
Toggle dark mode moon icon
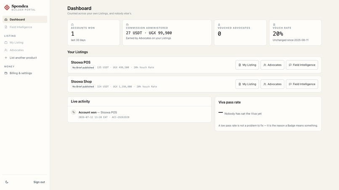pyautogui.click(x=7, y=182)
